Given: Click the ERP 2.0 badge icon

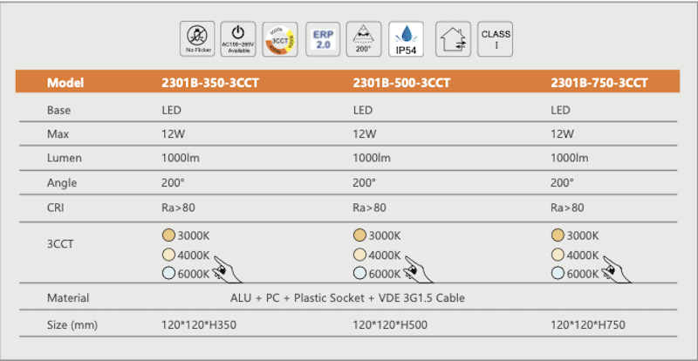Looking at the screenshot, I should (x=322, y=39).
